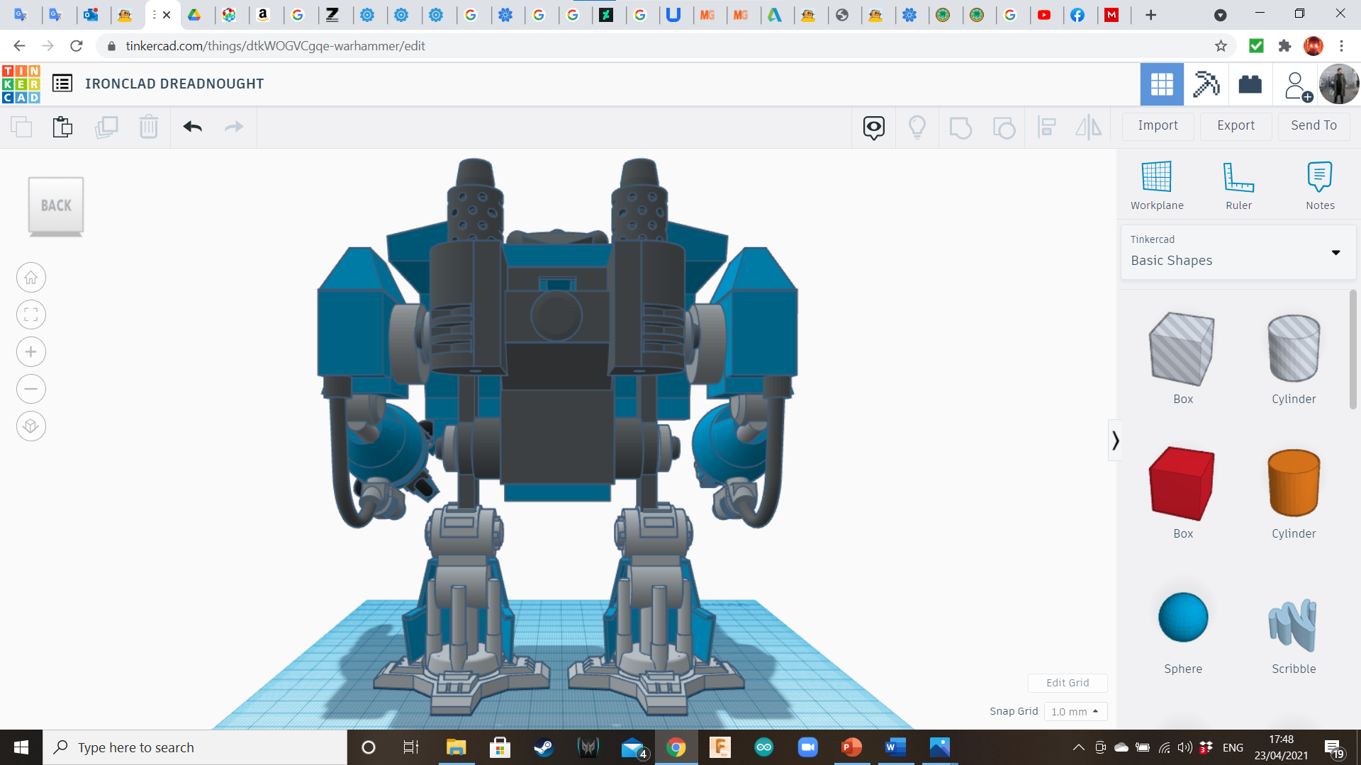Click the Import button
Image resolution: width=1361 pixels, height=765 pixels.
(1158, 125)
